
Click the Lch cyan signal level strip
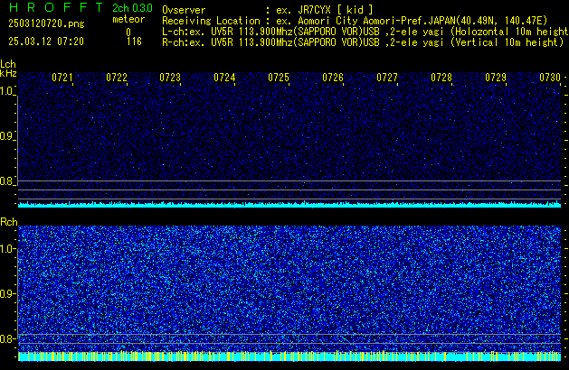pos(289,205)
